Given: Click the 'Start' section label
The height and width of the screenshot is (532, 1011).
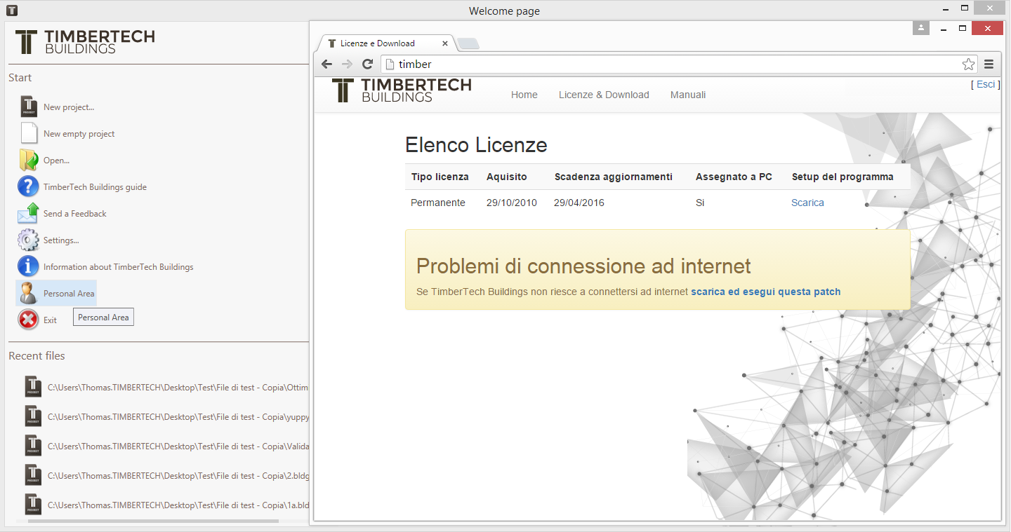Looking at the screenshot, I should pos(20,78).
